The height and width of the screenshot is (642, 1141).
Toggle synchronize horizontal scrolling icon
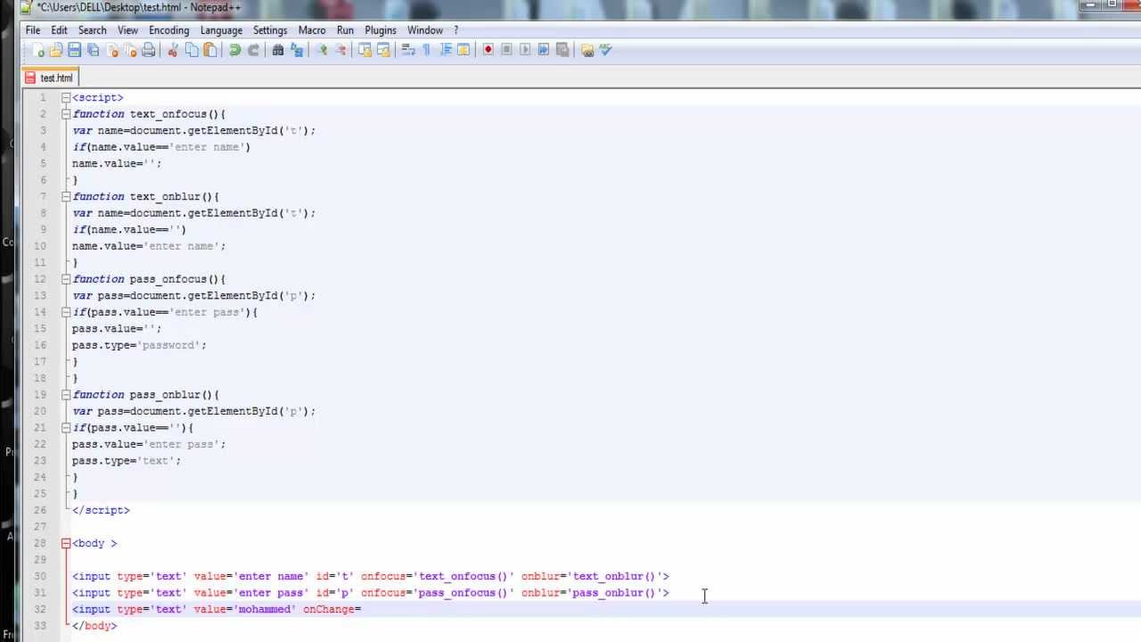383,50
